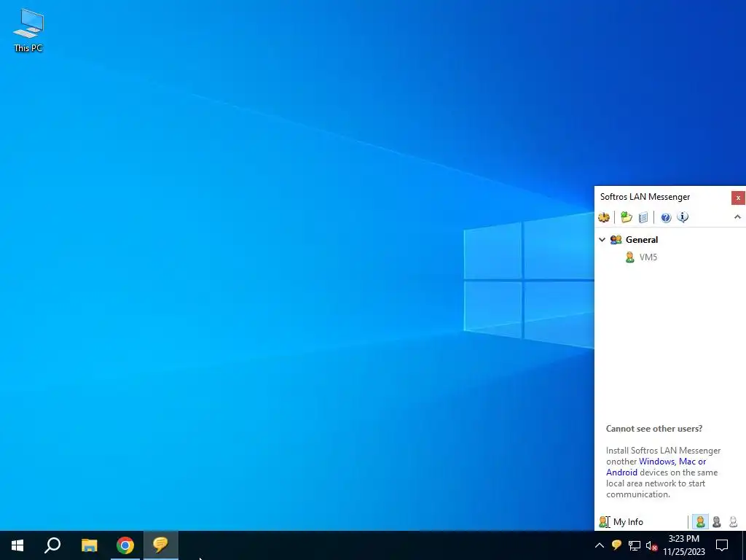Viewport: 746px width, 560px height.
Task: Open the message history notebook icon
Action: point(643,217)
